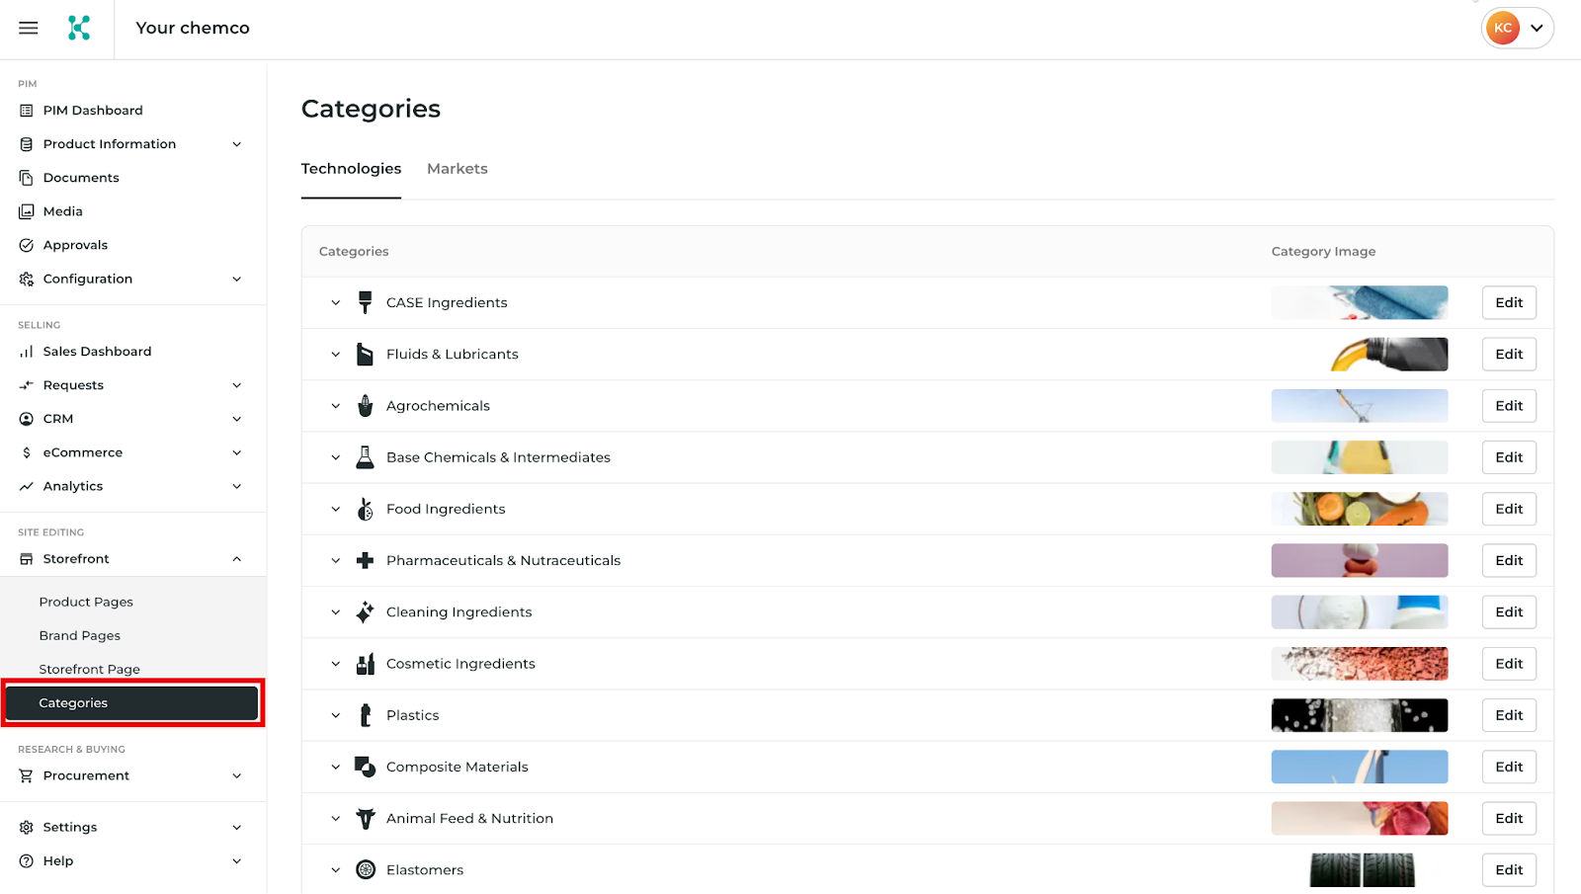The height and width of the screenshot is (894, 1581).
Task: Click the Media sidebar icon
Action: tap(27, 211)
